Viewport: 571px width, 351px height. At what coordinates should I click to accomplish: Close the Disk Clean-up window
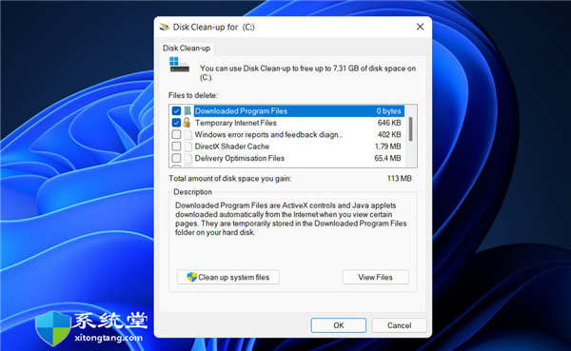pos(421,27)
